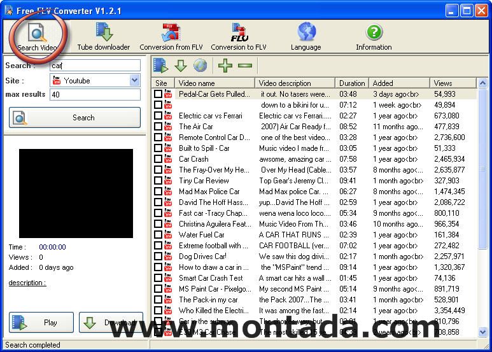Click the max results field with 40

click(95, 94)
